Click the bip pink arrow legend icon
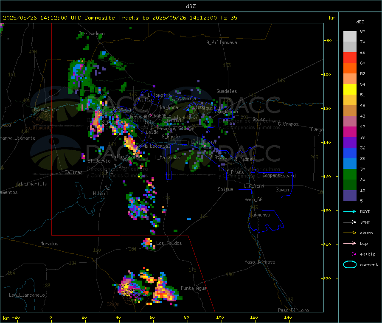 pyautogui.click(x=350, y=243)
